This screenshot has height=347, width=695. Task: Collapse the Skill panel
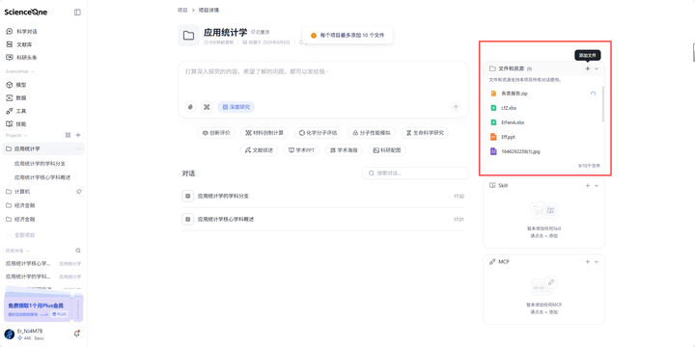pos(597,185)
